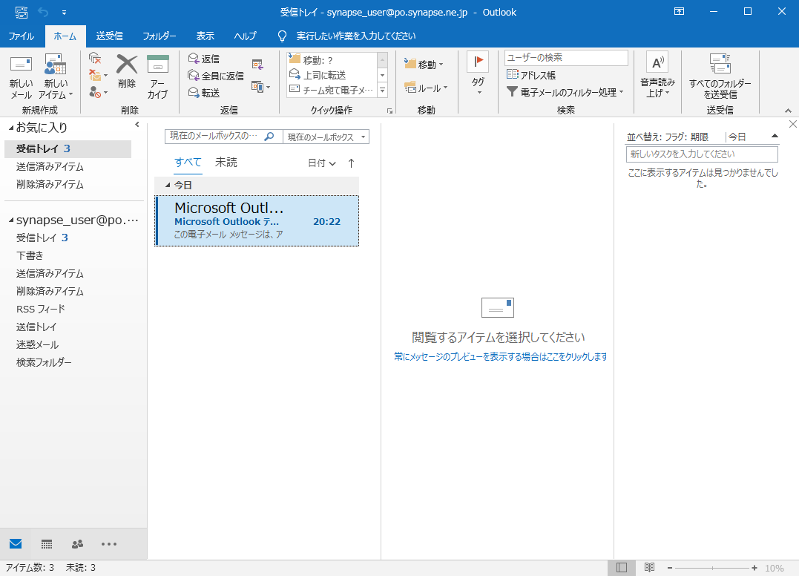Click the meeting reply icon in 返信 group
799x576 pixels.
pos(258,65)
